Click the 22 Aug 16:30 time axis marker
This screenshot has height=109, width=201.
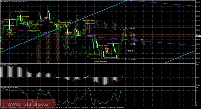pos(67,107)
